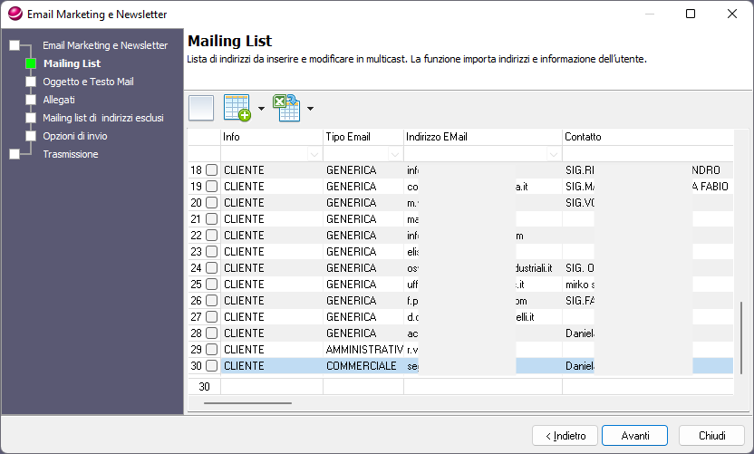This screenshot has height=454, width=754.
Task: Go to Oggetto e Testo Mail step
Action: 89,82
